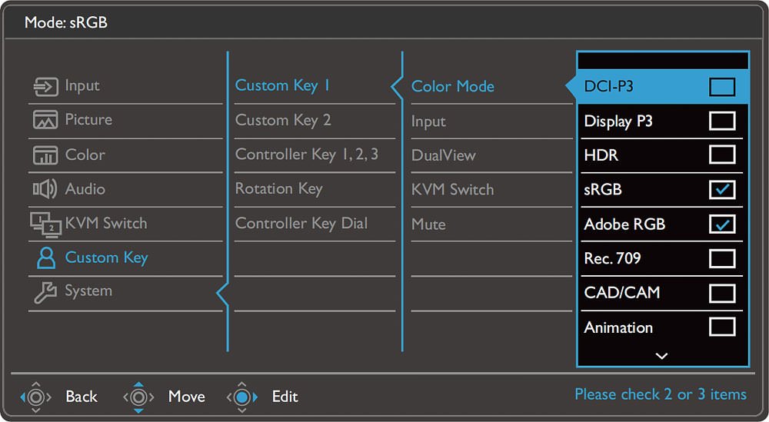Click the Custom Key person icon
This screenshot has height=422, width=769.
tap(46, 258)
